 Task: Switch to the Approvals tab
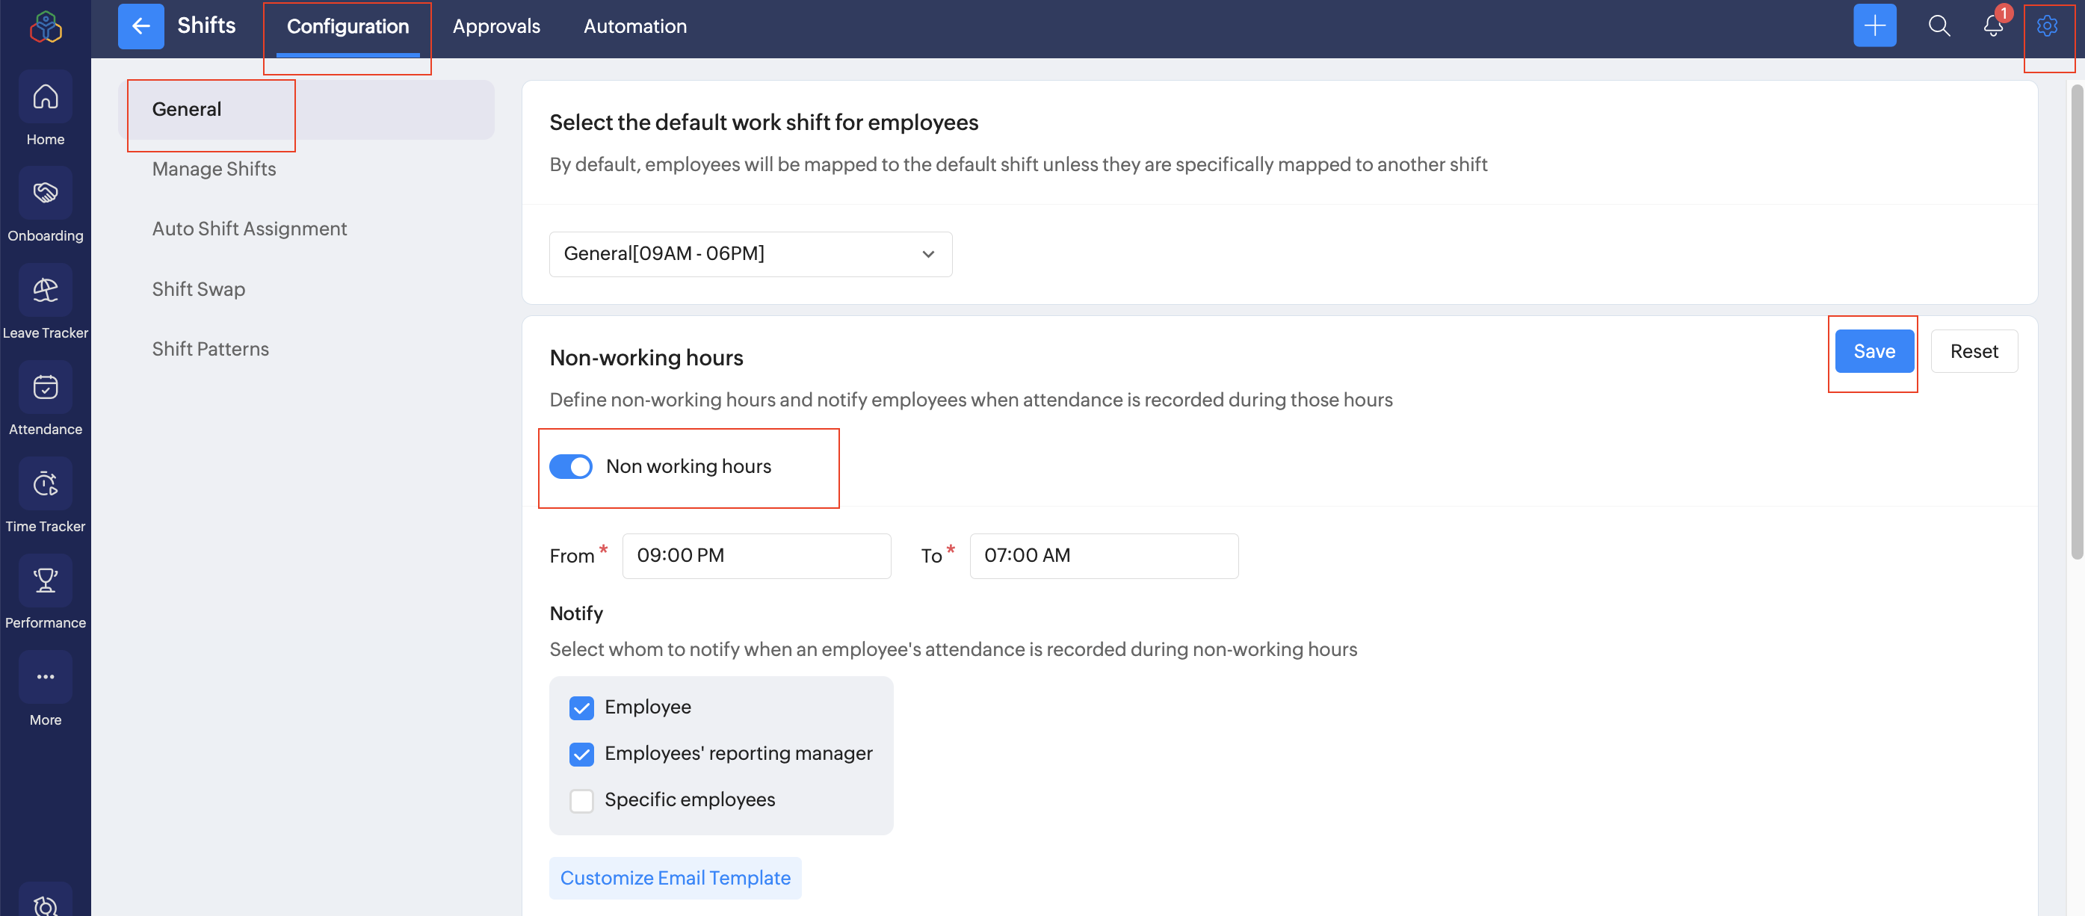click(x=496, y=27)
